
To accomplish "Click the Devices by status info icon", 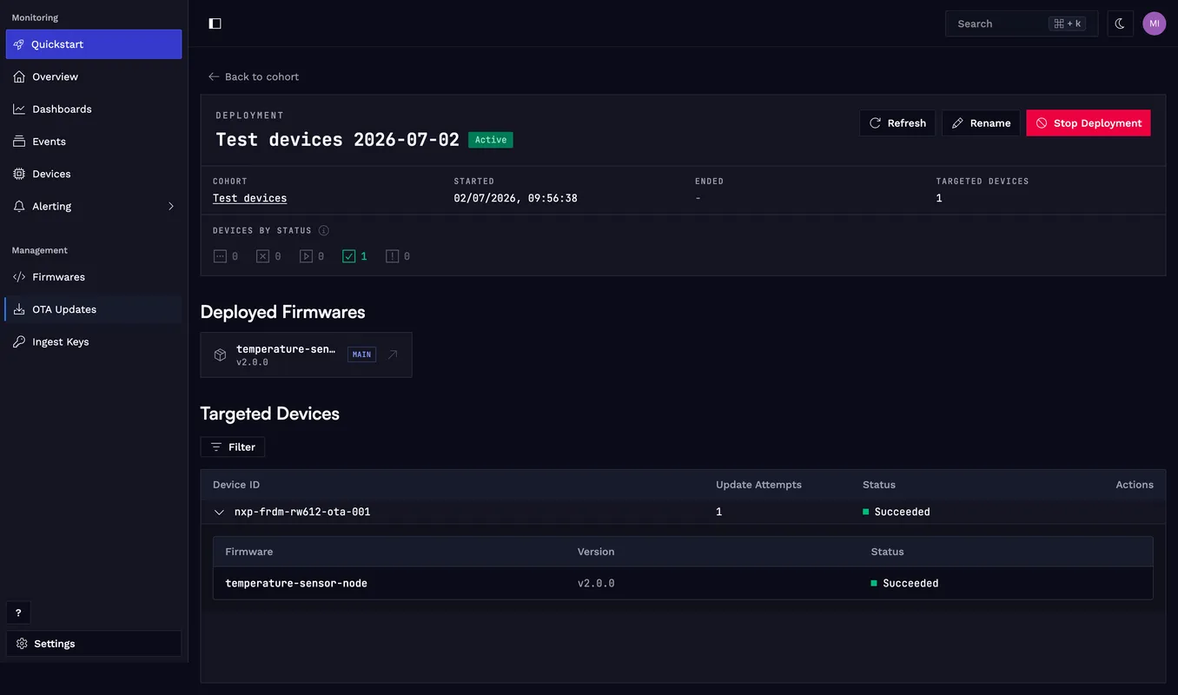I will pos(324,230).
